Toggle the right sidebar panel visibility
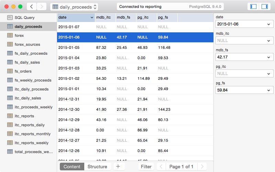The width and height of the screenshot is (275, 172). coord(264,7)
